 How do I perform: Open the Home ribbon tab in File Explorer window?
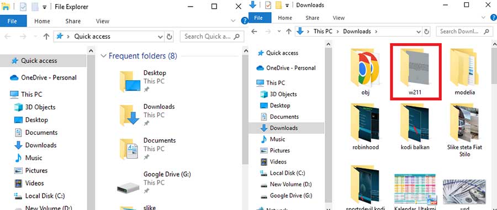(42, 21)
